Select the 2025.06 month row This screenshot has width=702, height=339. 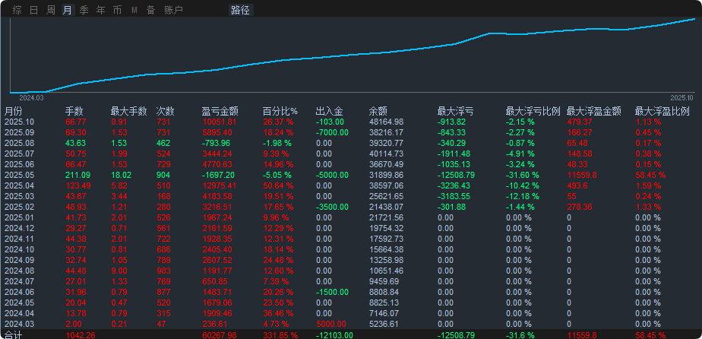pos(351,164)
